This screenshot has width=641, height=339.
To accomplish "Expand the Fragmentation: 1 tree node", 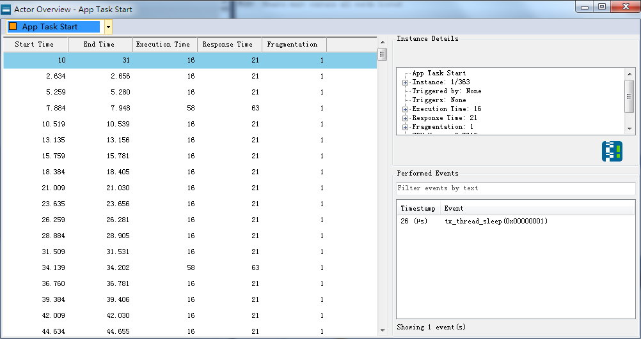I will tap(405, 127).
